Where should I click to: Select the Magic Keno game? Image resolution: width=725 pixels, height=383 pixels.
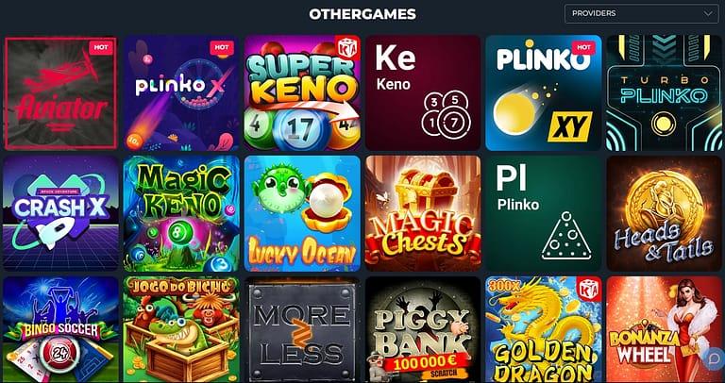click(x=181, y=213)
